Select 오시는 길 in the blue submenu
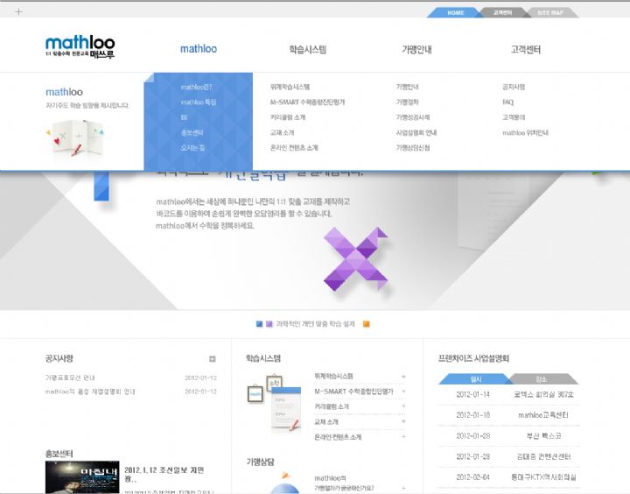 tap(192, 148)
